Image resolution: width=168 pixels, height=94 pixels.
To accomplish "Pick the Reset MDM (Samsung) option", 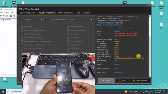I will coord(22,38).
